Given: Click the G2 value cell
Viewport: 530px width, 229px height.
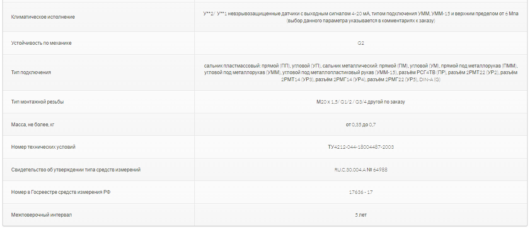Looking at the screenshot, I should coord(361,43).
